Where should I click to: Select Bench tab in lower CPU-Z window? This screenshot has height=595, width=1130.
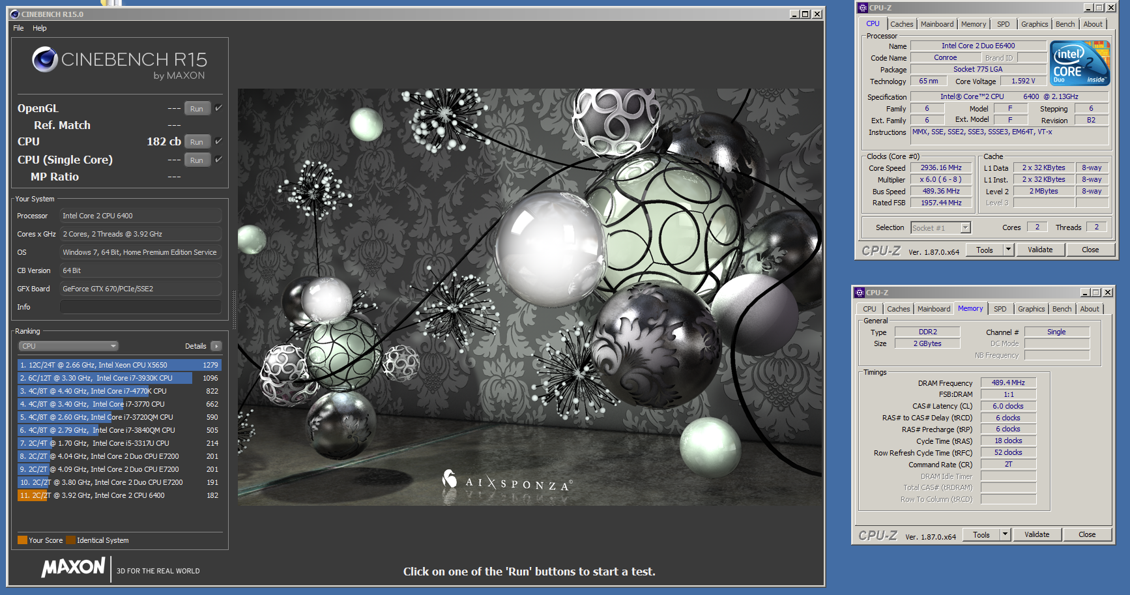tap(1062, 309)
